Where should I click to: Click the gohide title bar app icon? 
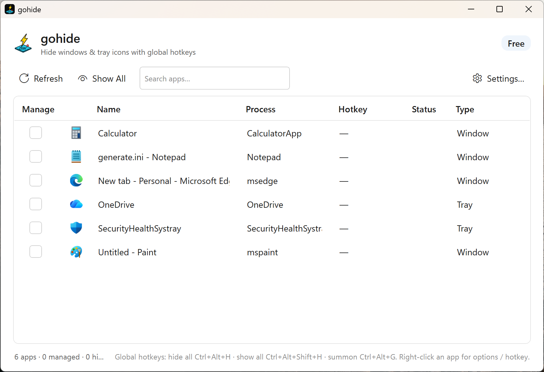(x=10, y=9)
